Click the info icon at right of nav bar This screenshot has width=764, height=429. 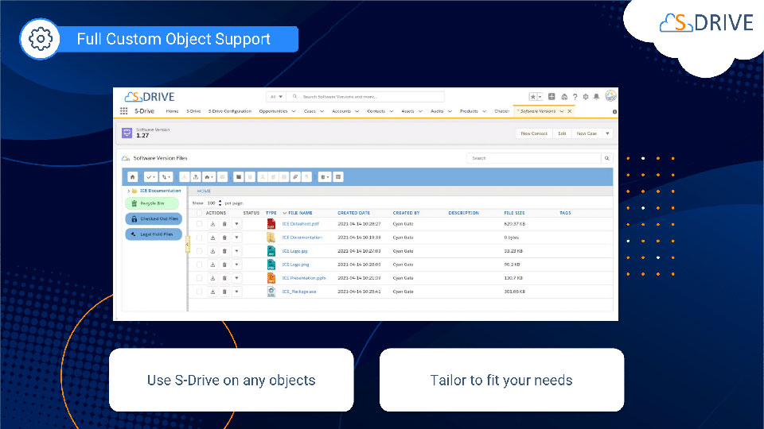(614, 112)
